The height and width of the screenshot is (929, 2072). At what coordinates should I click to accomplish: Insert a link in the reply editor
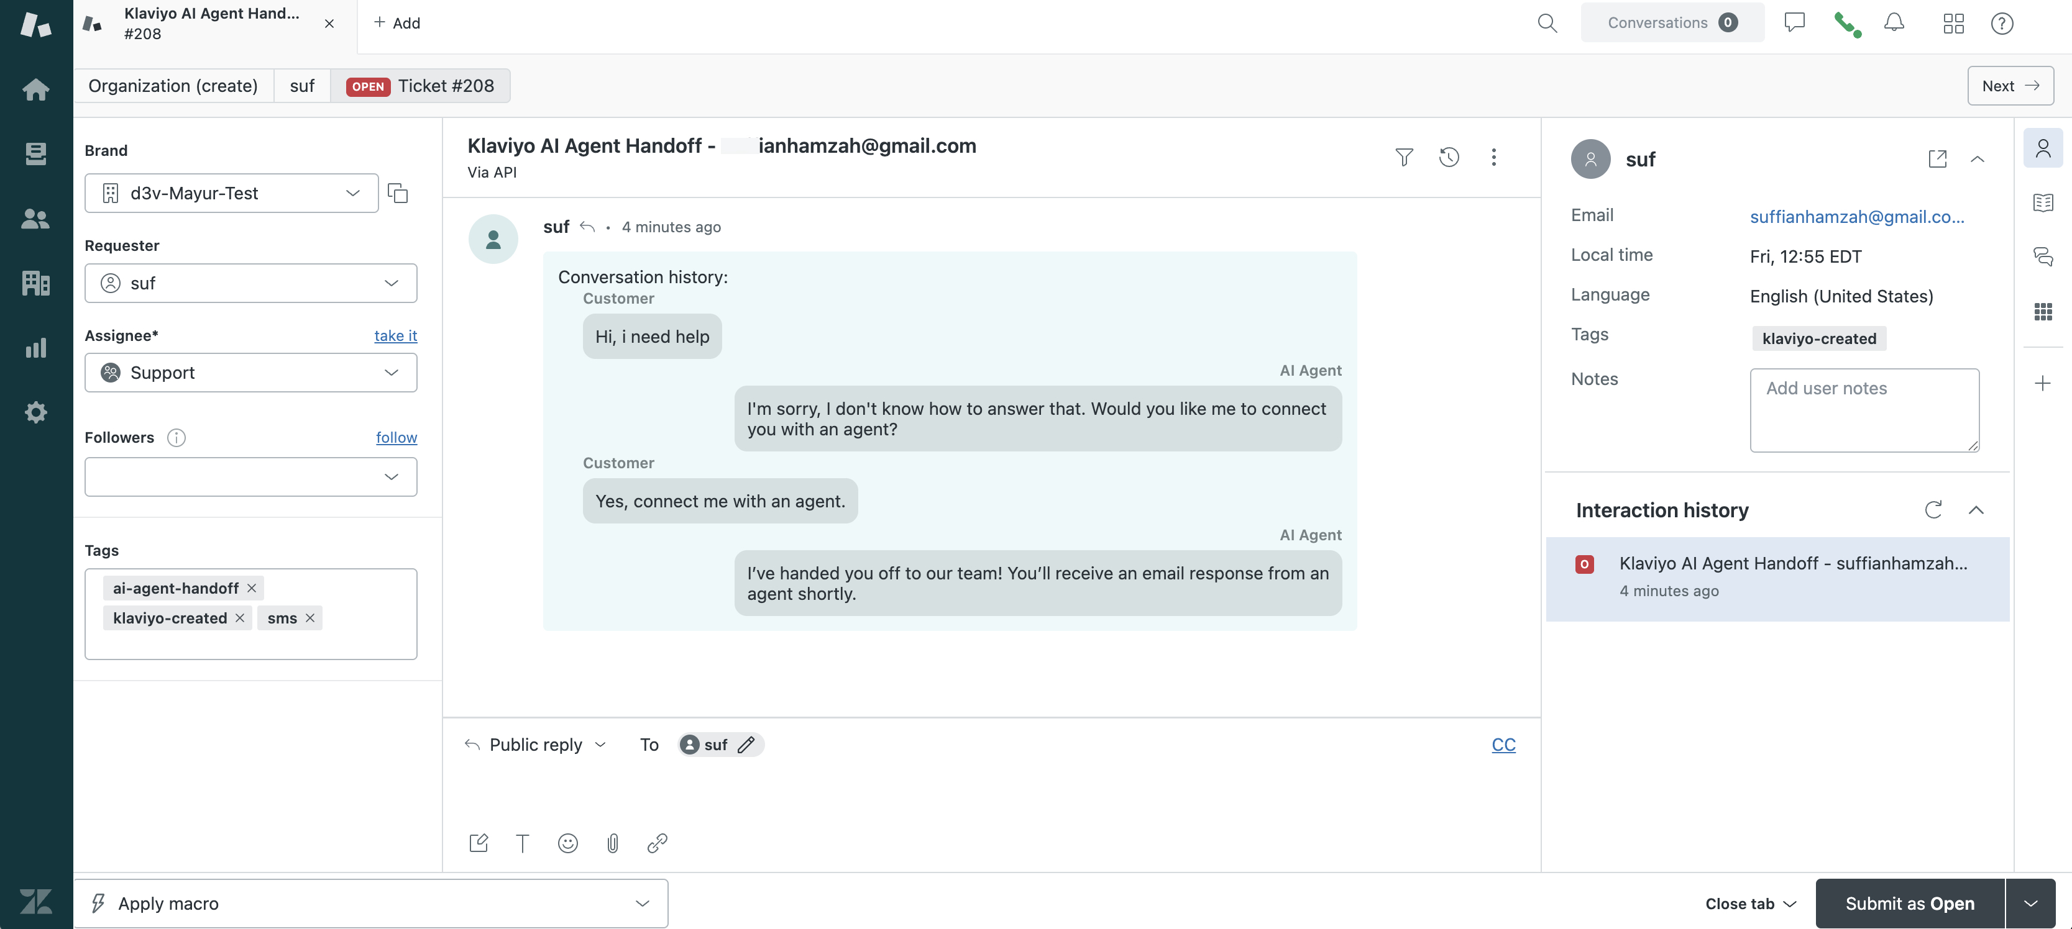coord(658,843)
